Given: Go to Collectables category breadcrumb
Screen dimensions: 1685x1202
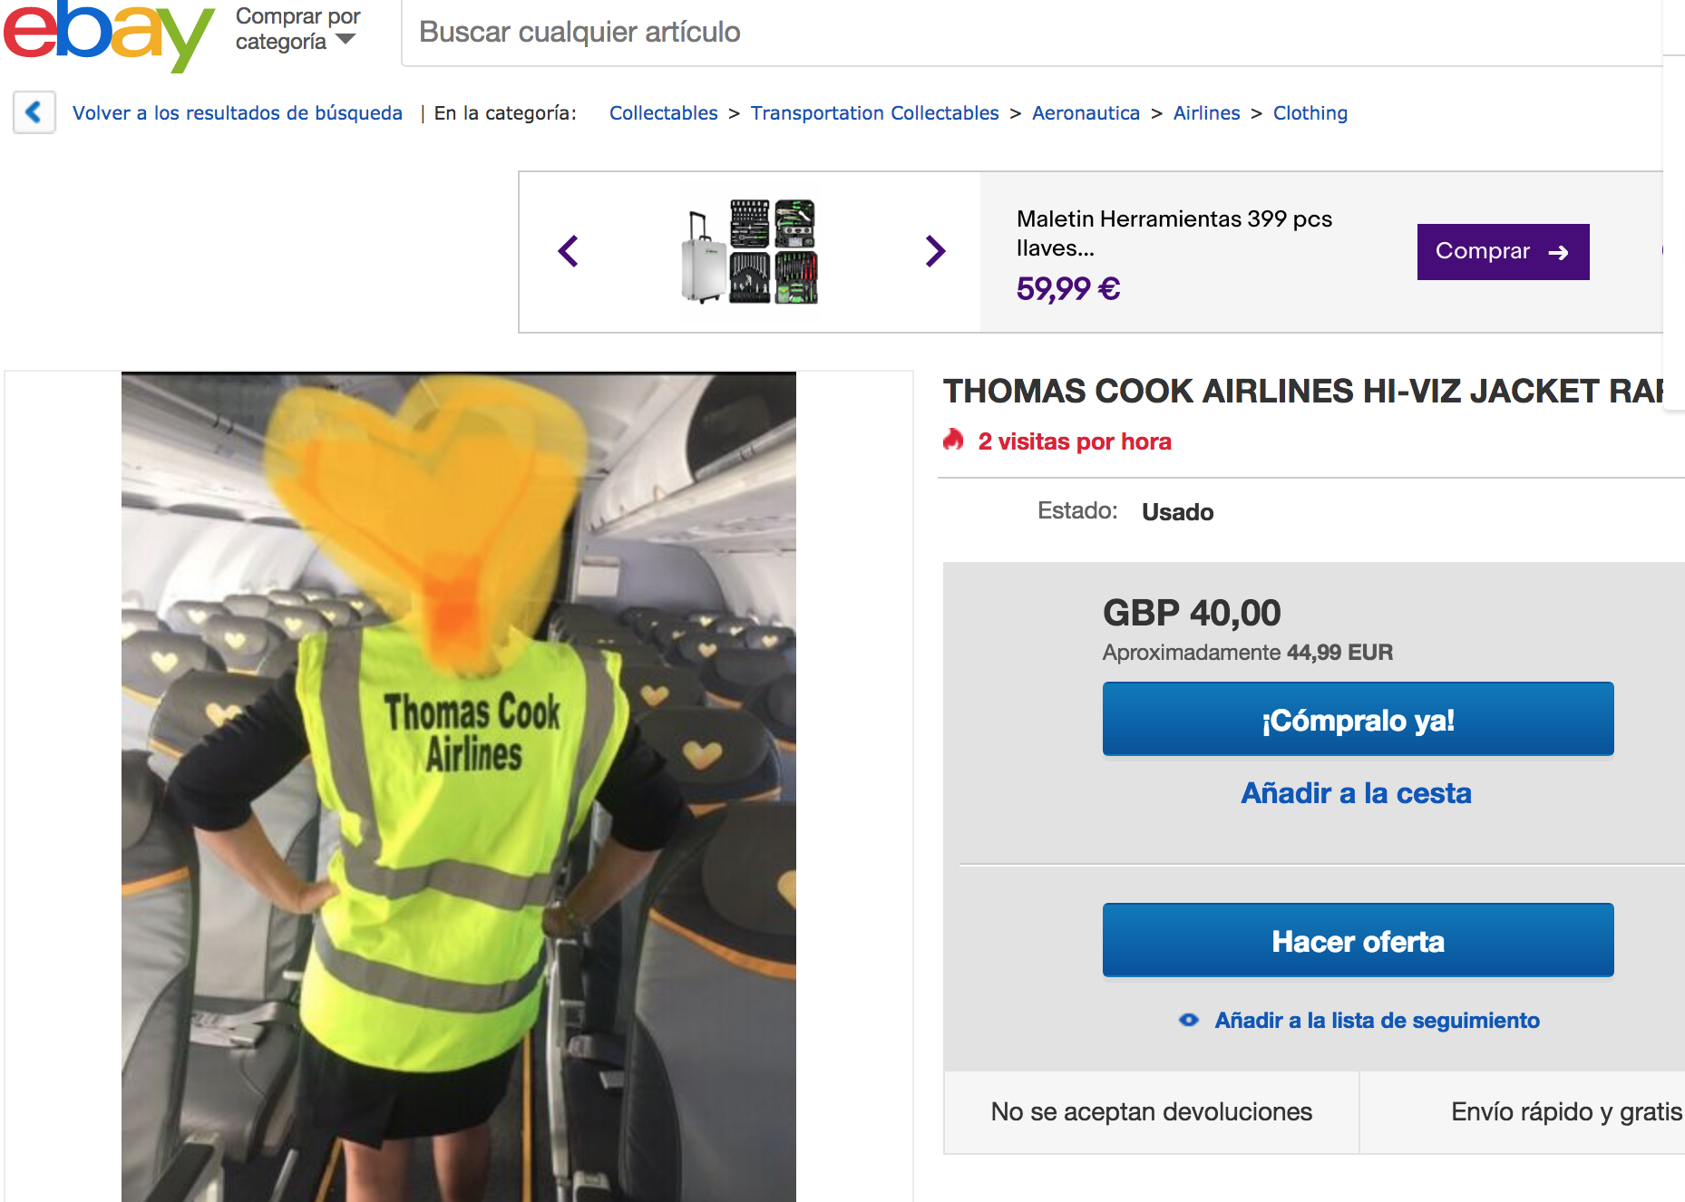Looking at the screenshot, I should point(663,113).
